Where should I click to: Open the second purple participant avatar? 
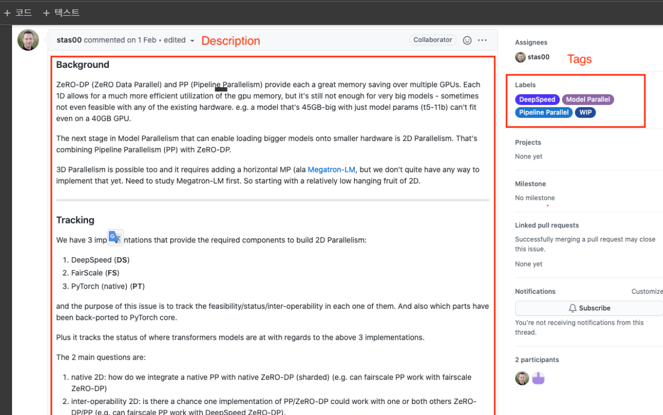point(538,378)
